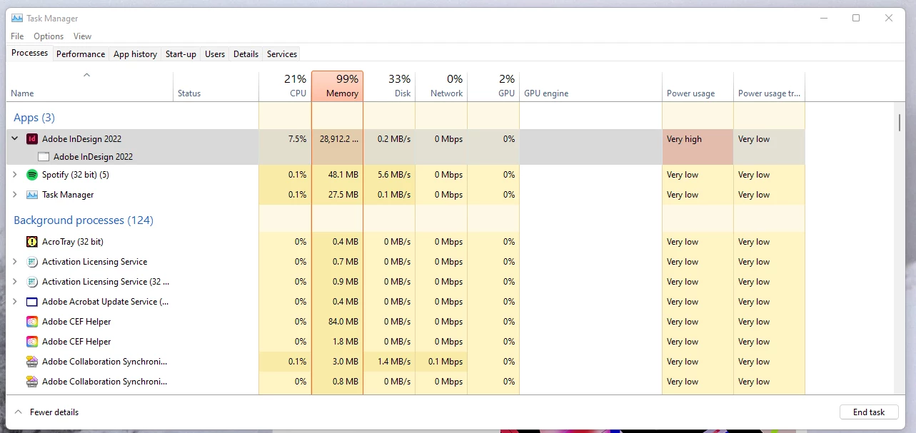Sort by the Name column header
The image size is (916, 433).
(x=90, y=86)
